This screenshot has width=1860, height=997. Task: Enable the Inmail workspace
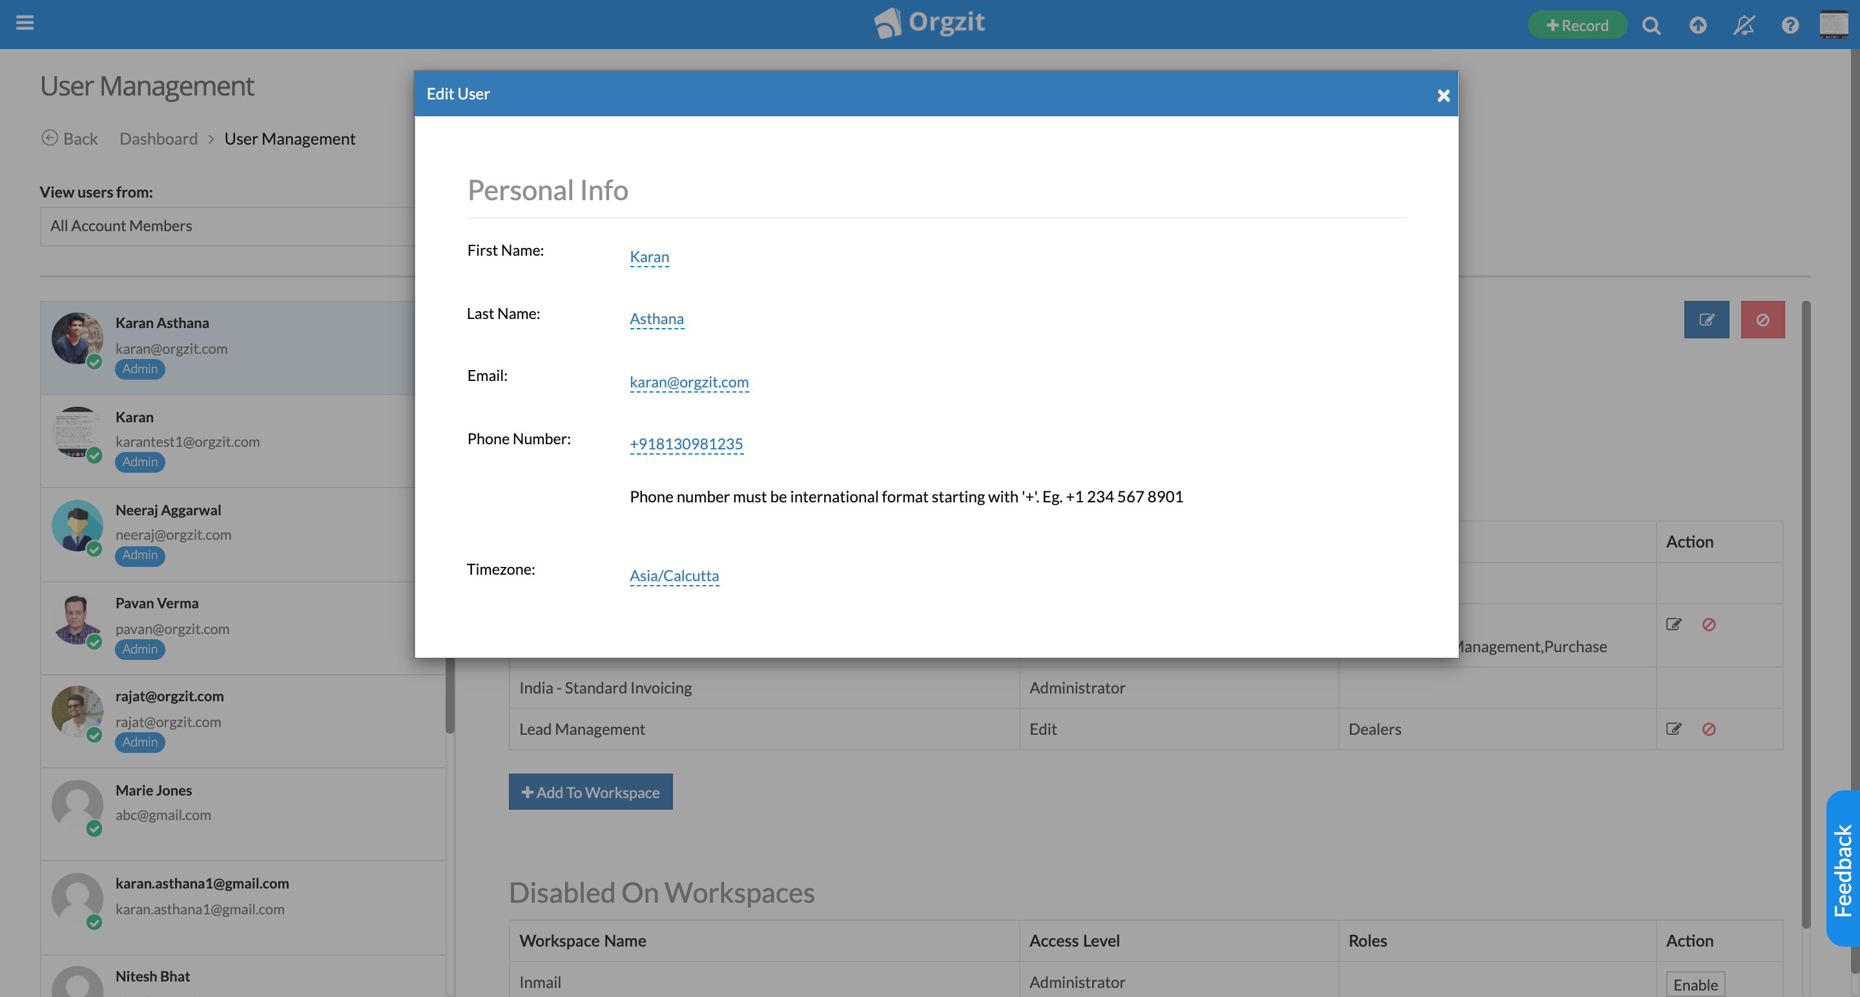(1695, 984)
